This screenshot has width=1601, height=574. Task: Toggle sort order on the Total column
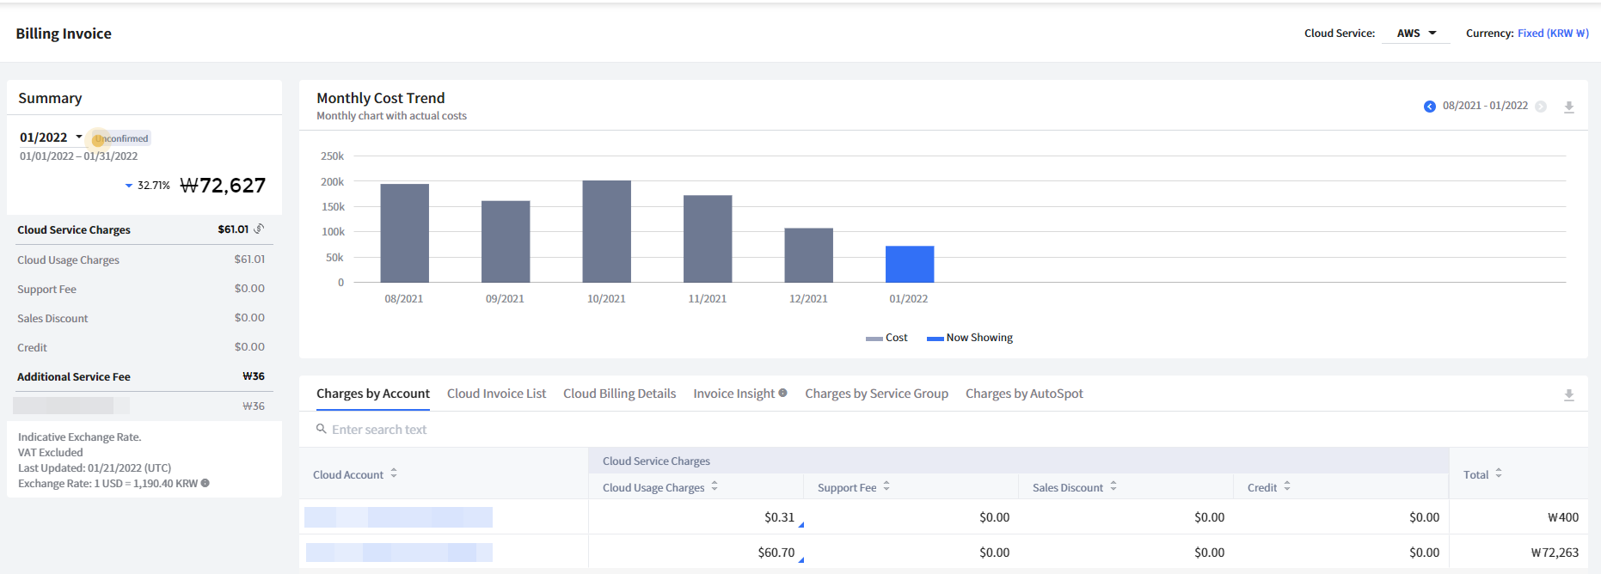coord(1499,473)
